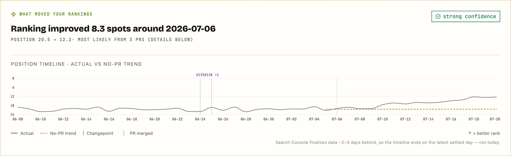Click the 06-16 date axis label
Screen dimensions: 511x156
tap(109, 119)
